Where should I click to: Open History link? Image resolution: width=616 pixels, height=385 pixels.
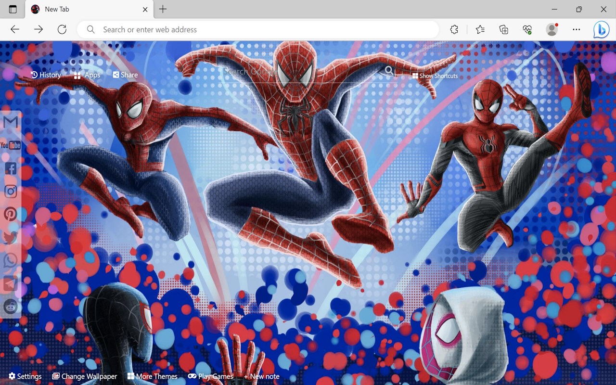pos(46,75)
